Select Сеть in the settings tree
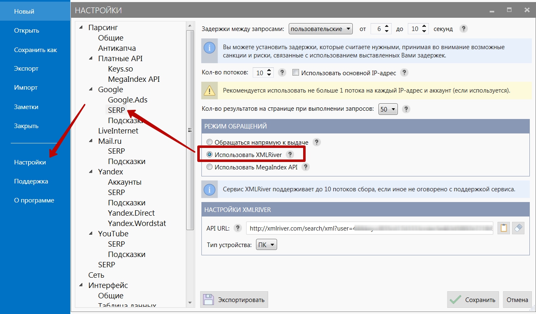This screenshot has height=314, width=536. [96, 275]
